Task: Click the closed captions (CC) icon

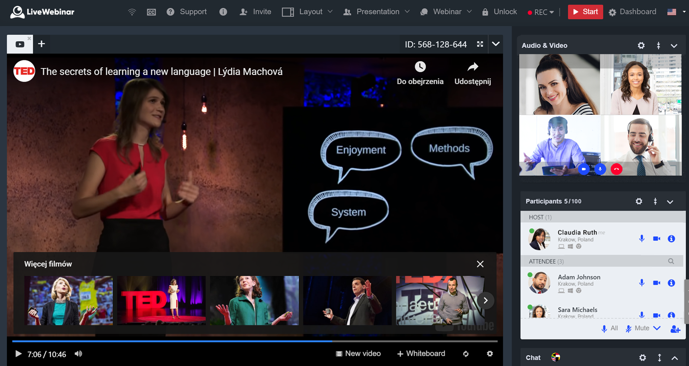Action: [151, 12]
